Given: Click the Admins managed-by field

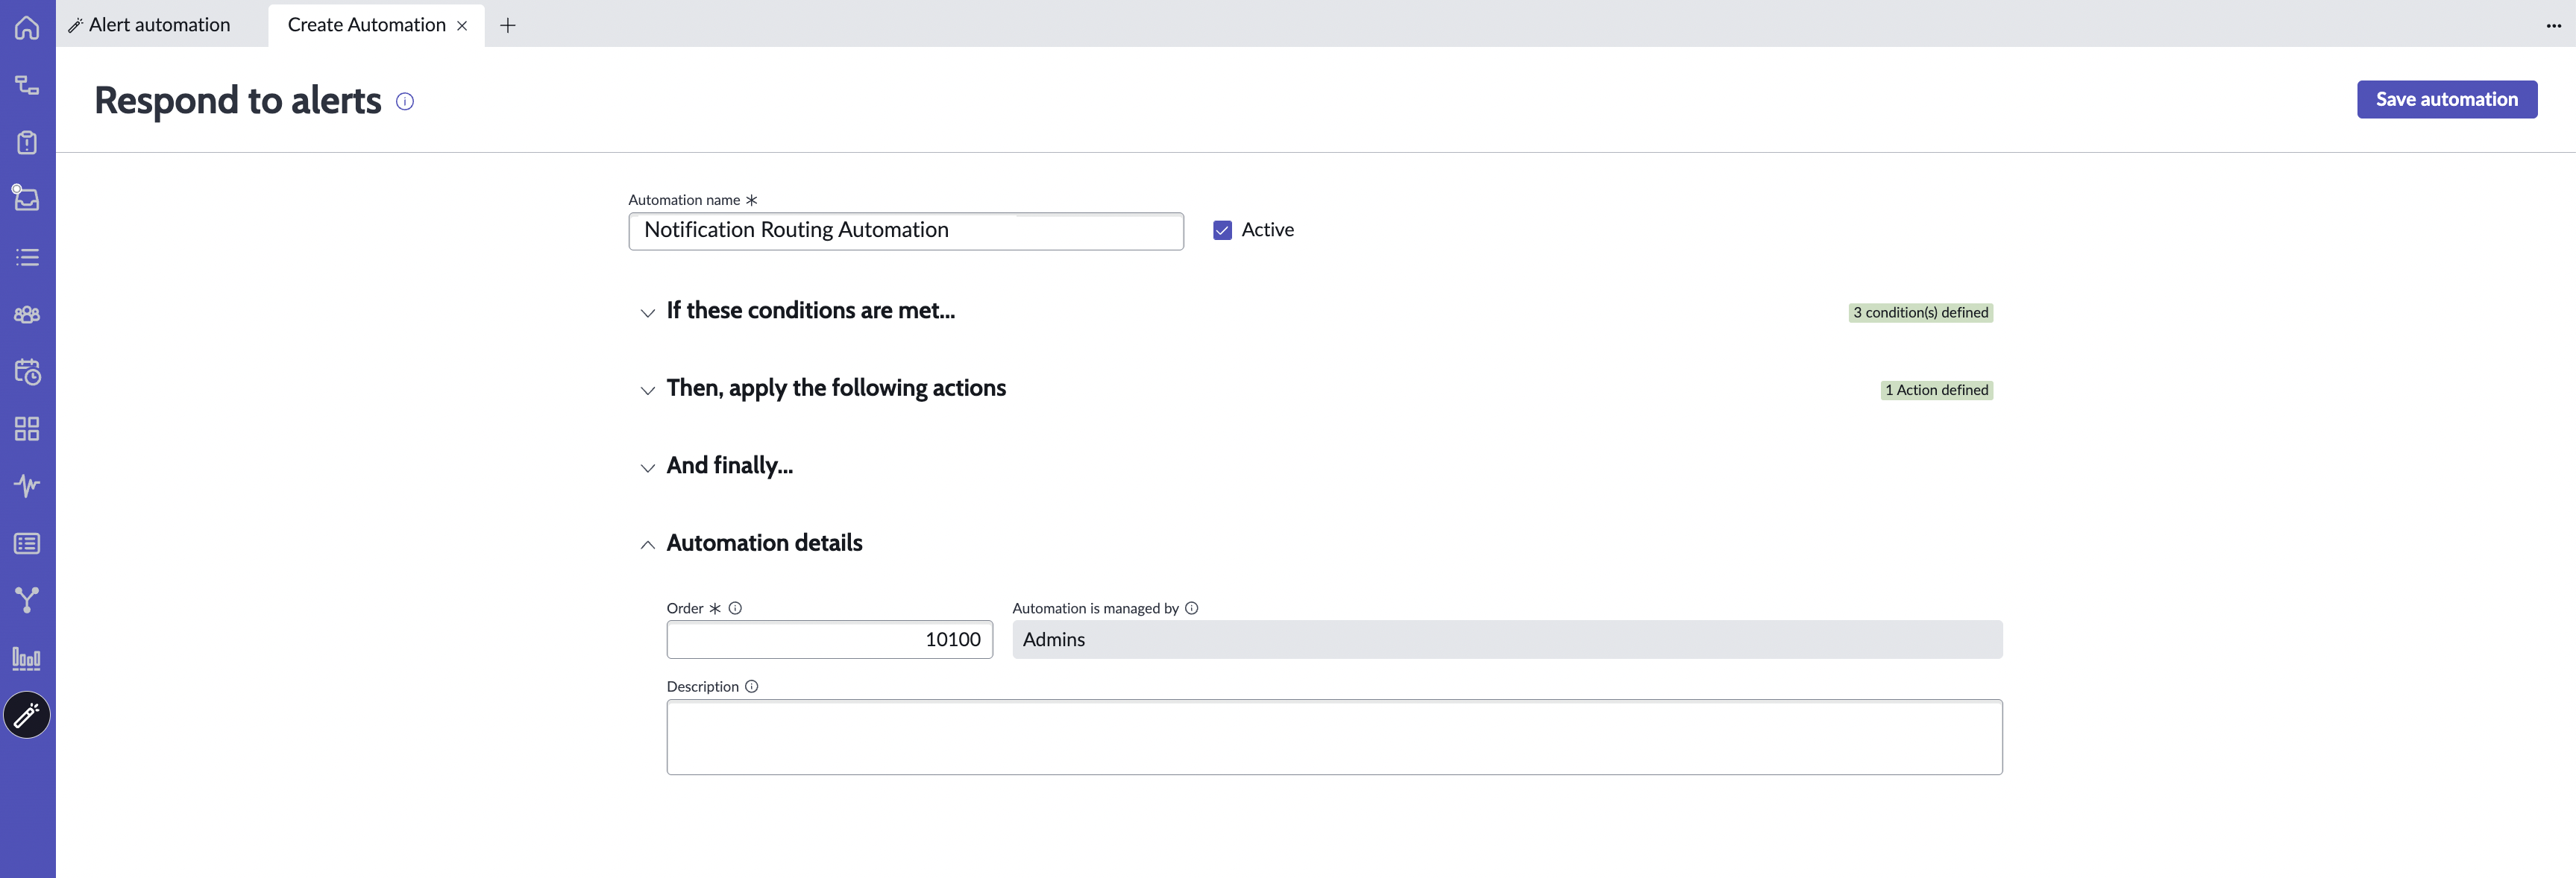Looking at the screenshot, I should click(x=1507, y=639).
